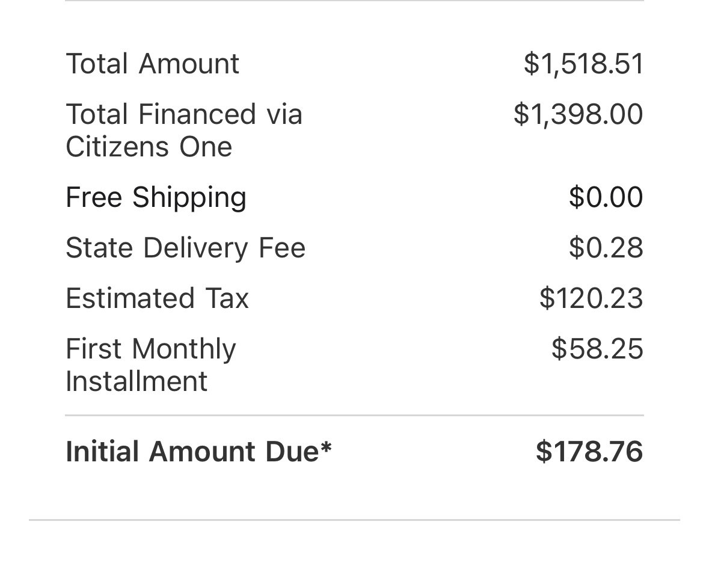709x563 pixels.
Task: Click the word Installment on second line
Action: 137,381
